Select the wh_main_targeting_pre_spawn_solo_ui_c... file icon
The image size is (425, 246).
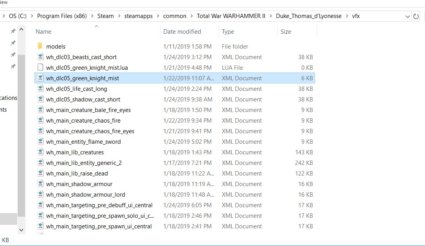point(40,215)
